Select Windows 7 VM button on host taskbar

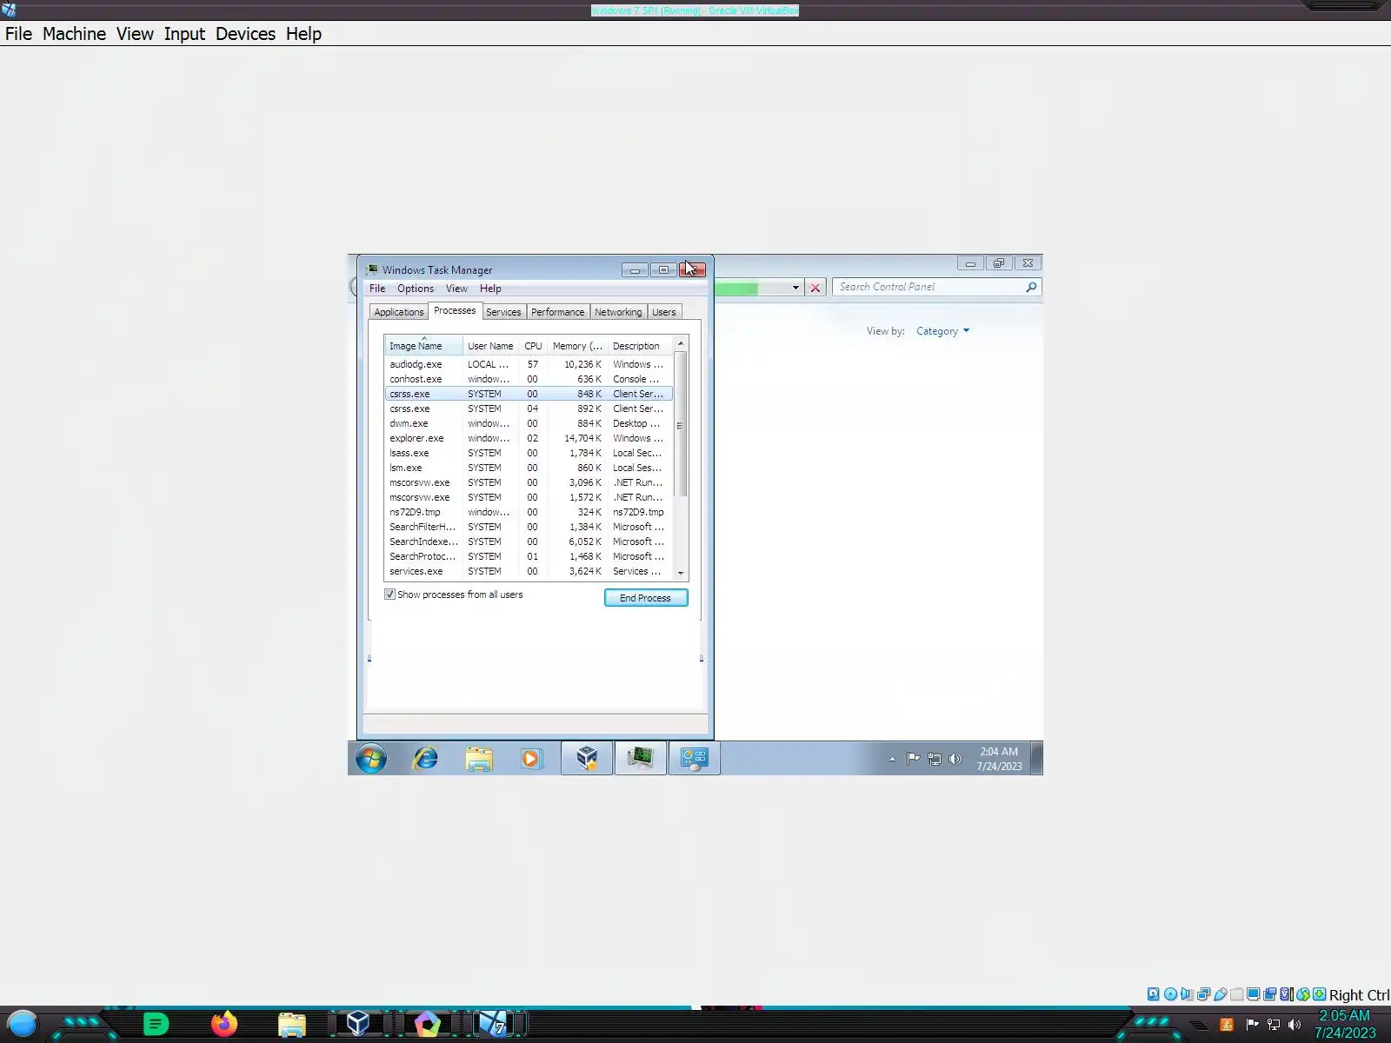click(x=495, y=1024)
